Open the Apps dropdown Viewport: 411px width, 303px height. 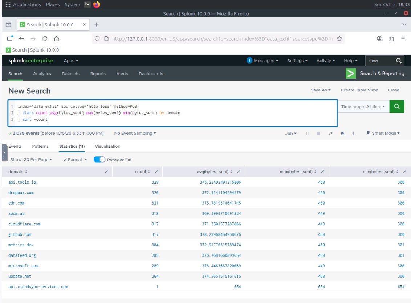71,61
